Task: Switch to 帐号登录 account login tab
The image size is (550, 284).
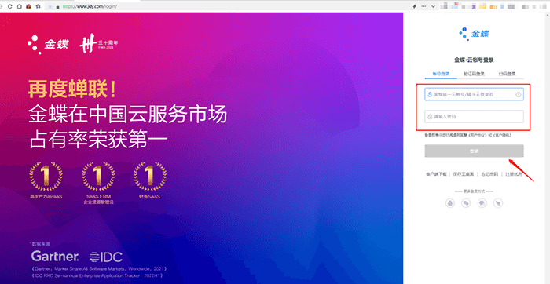Action: tap(441, 74)
